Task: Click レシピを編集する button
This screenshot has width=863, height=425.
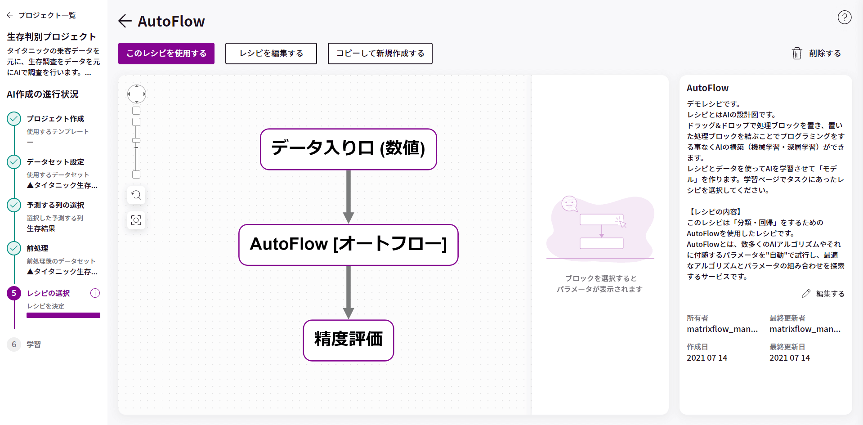Action: [x=271, y=54]
